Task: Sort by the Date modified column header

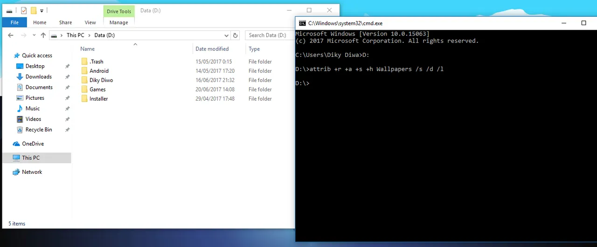Action: tap(212, 49)
